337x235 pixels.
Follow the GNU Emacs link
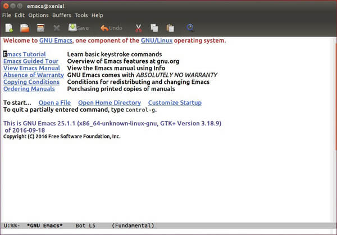coord(56,40)
